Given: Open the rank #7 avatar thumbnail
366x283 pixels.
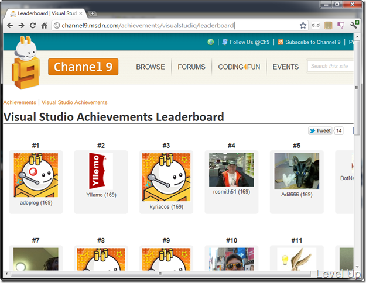Looking at the screenshot, I should [x=36, y=259].
